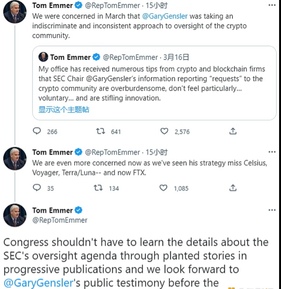Reply to the first tweet with 266 replies
Viewport: 281px width, 289px height.
(x=37, y=131)
